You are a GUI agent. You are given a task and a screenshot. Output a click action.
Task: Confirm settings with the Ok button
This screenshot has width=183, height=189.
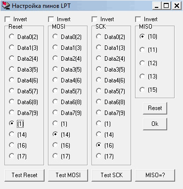click(x=155, y=124)
